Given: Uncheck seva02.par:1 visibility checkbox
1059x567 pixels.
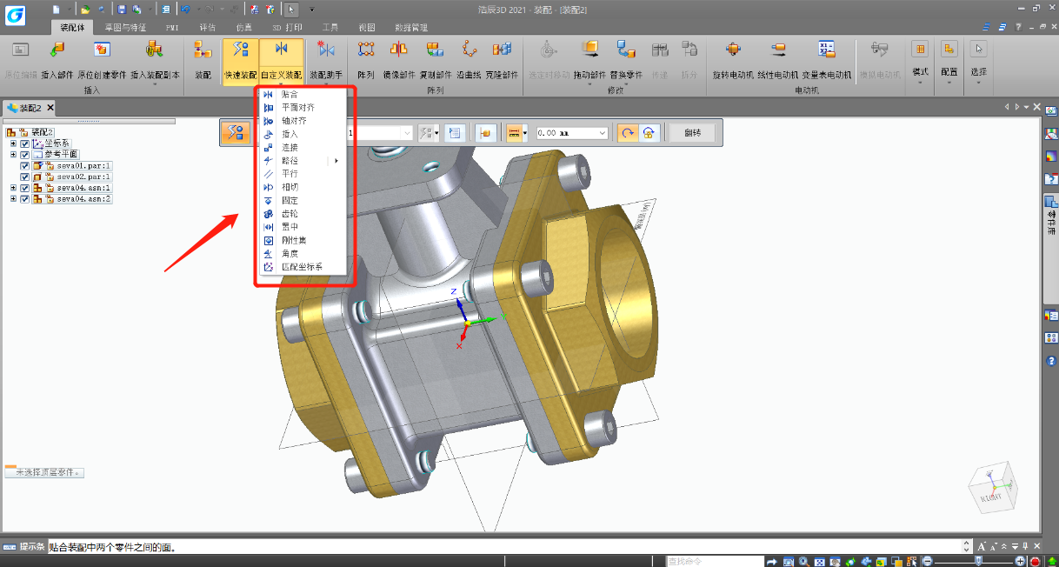Looking at the screenshot, I should 25,177.
